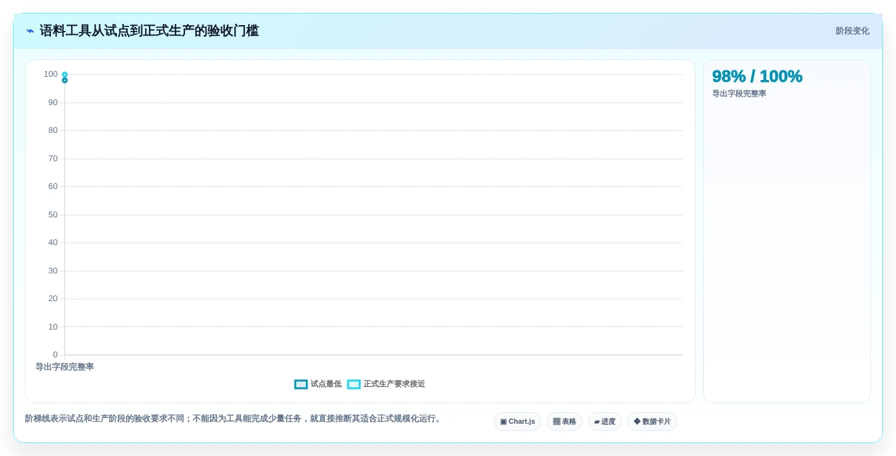This screenshot has height=456, width=896.
Task: Click the footnote text starting 阶梯线表示
Action: (234, 419)
